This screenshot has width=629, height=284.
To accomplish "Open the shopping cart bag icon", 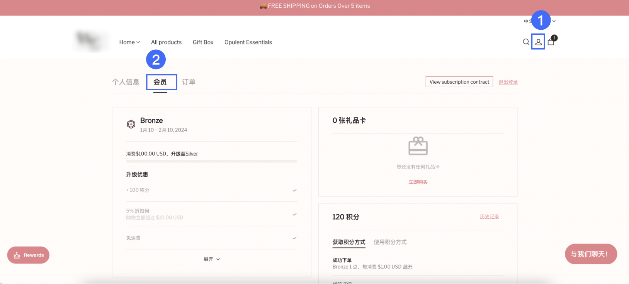I will pyautogui.click(x=551, y=42).
